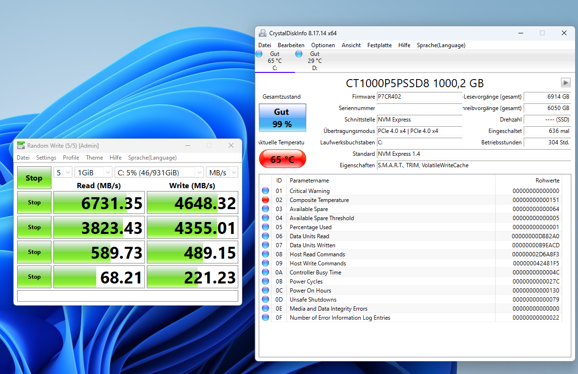The width and height of the screenshot is (578, 374).
Task: Click the status icon for Critical Warning
Action: (265, 191)
